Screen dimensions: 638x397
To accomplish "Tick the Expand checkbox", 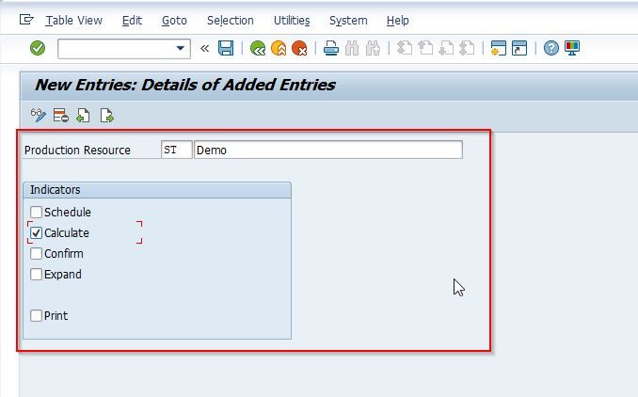I will 36,274.
